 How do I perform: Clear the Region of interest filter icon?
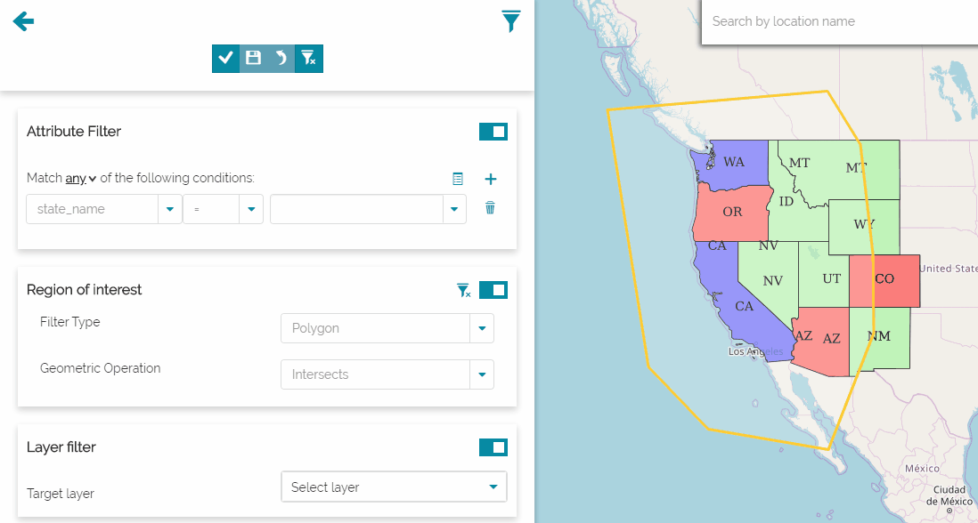point(463,290)
